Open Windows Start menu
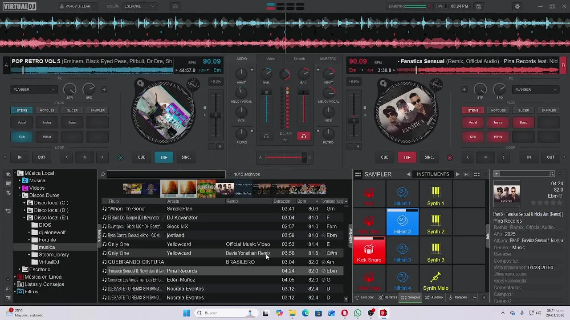Viewport: 570px width, 320px height. pyautogui.click(x=187, y=313)
